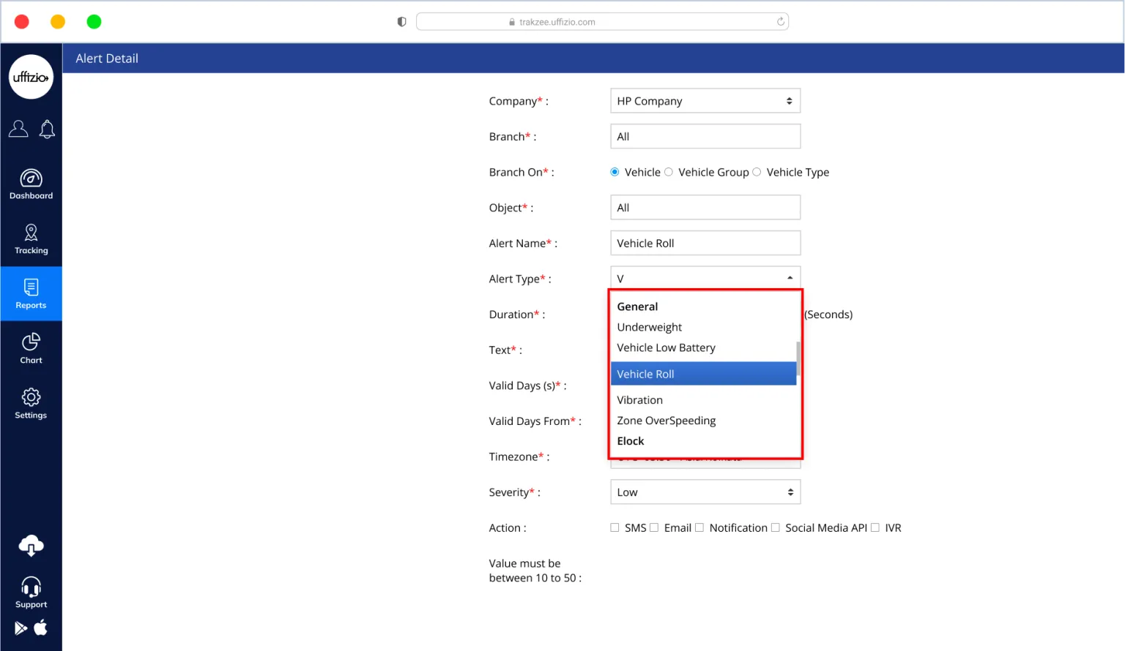Screen dimensions: 1125x651
Task: Click the cloud download icon
Action: click(x=31, y=546)
